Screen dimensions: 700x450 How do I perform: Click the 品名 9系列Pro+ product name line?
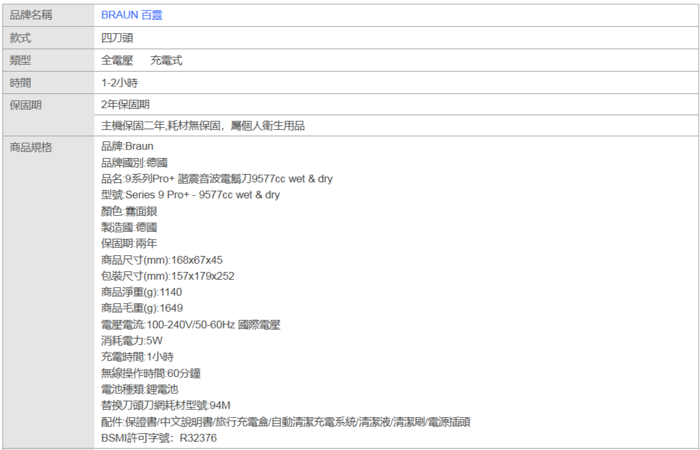(x=217, y=179)
